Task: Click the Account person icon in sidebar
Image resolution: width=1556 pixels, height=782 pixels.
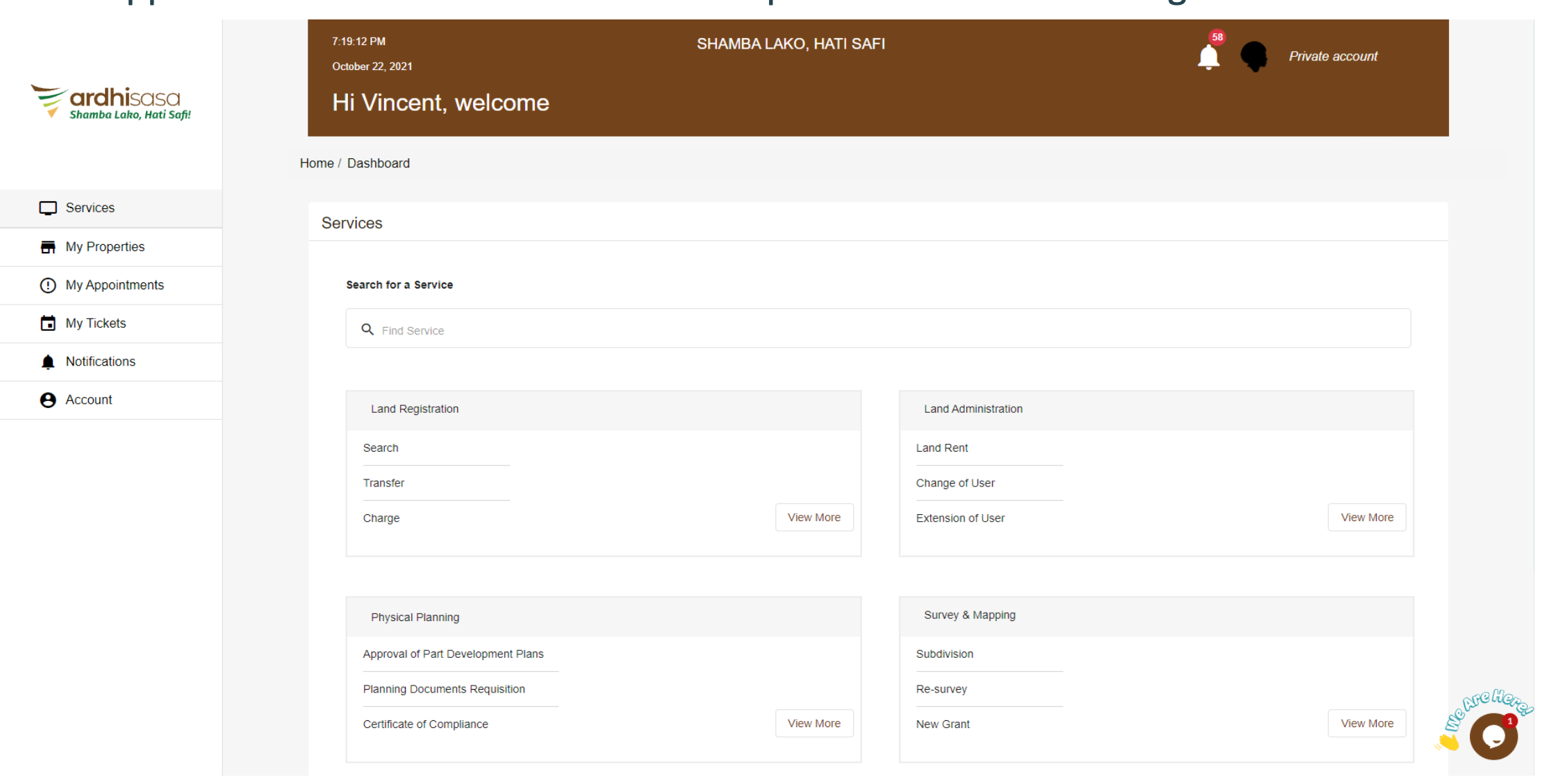Action: [48, 400]
